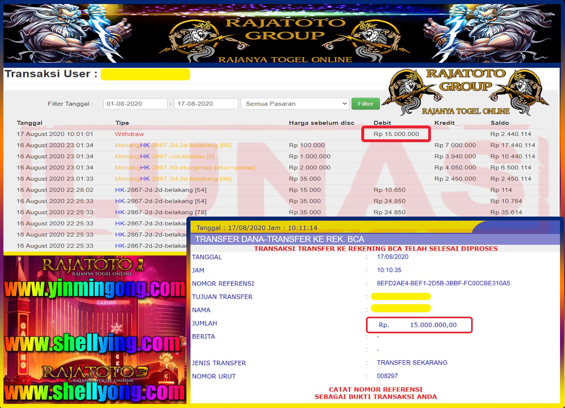Select the Rp 10.650 debit value
Screen dimensions: 565x408
coord(389,190)
